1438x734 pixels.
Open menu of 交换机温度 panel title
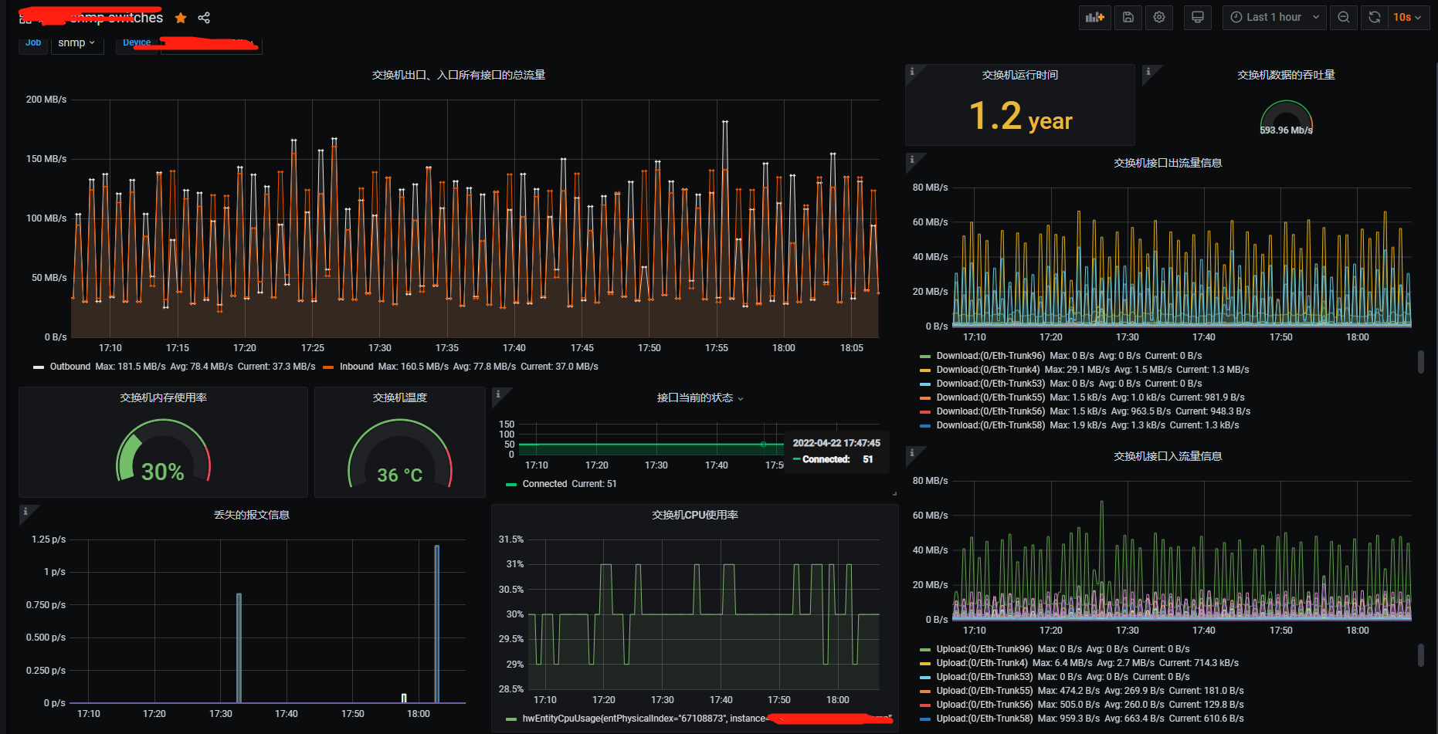coord(399,397)
